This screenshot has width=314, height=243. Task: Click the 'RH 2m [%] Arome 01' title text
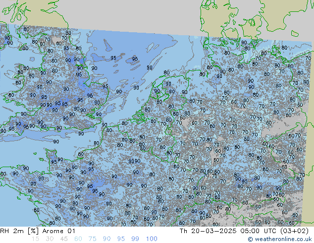38,231
